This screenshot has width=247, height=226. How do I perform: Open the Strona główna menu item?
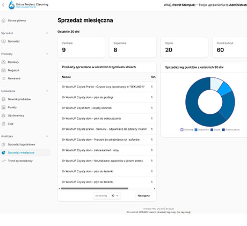(x=25, y=20)
